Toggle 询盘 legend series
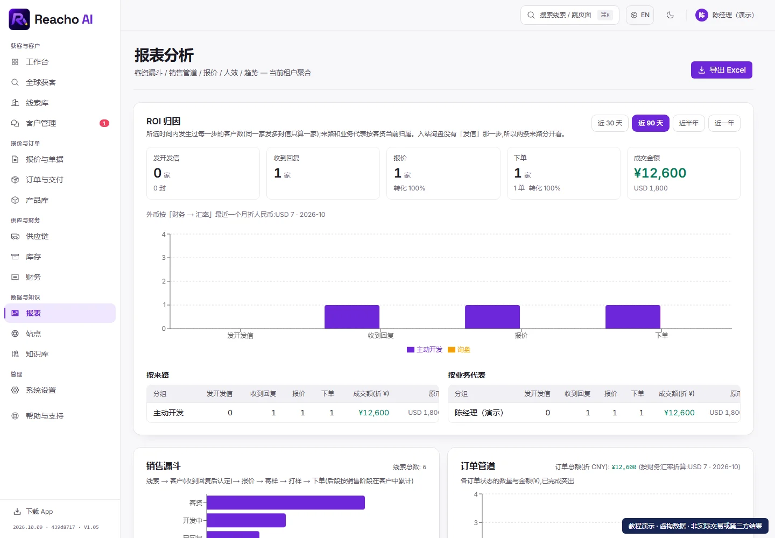 click(459, 350)
